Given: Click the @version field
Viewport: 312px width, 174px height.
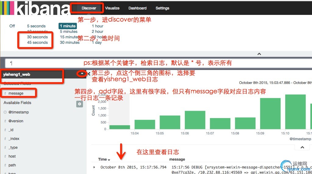Looking at the screenshot, I should (x=16, y=121).
